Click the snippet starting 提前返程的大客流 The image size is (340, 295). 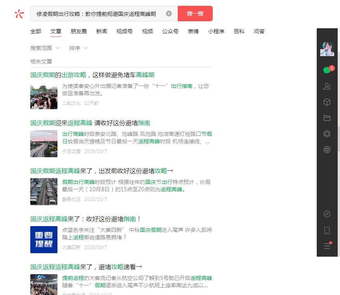click(137, 282)
